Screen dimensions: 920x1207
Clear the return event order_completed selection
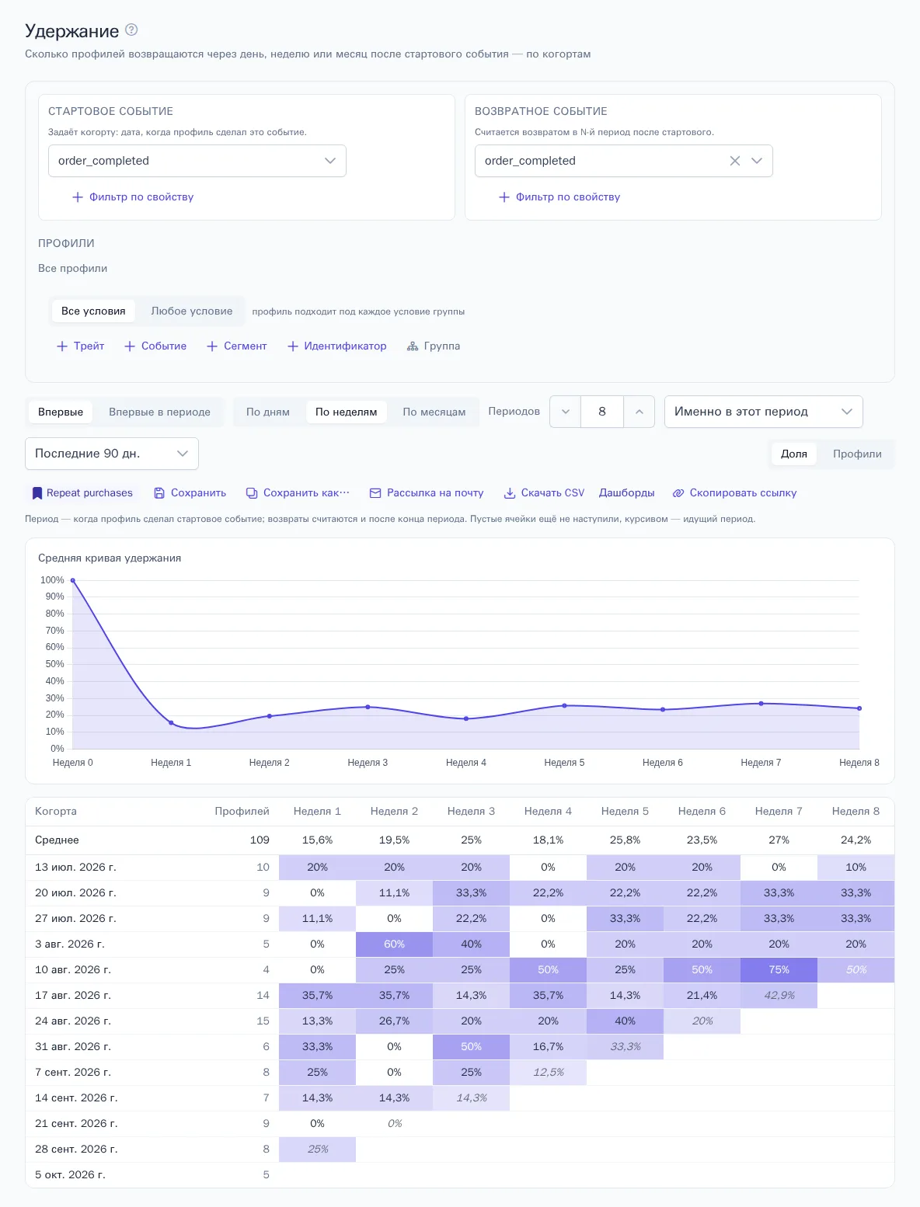point(734,161)
